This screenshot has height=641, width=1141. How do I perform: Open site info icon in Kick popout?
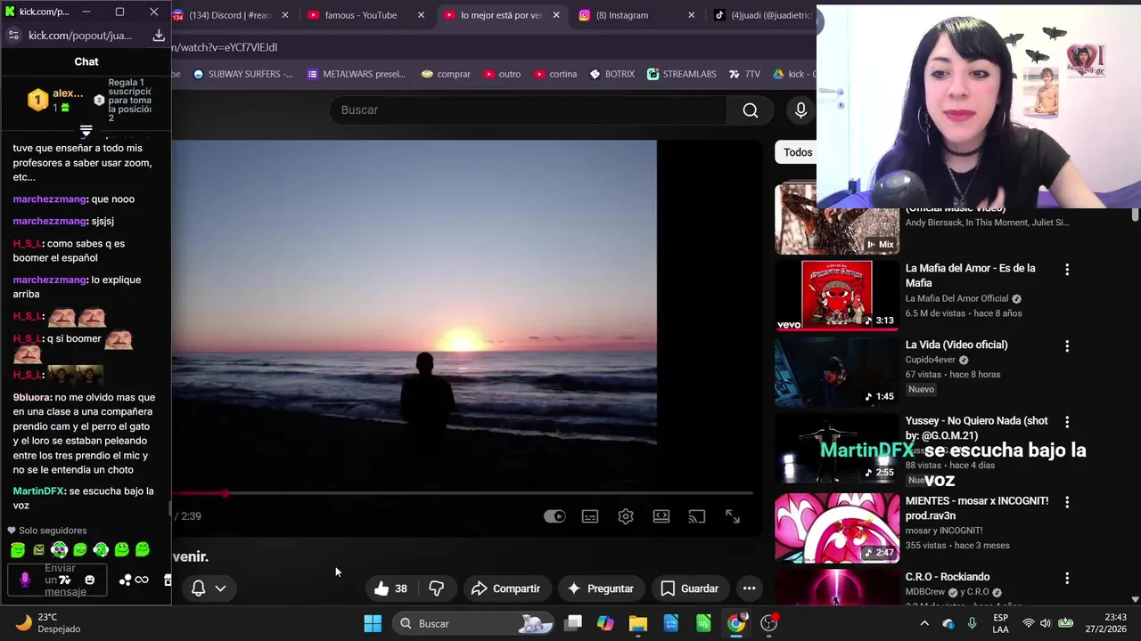click(12, 36)
